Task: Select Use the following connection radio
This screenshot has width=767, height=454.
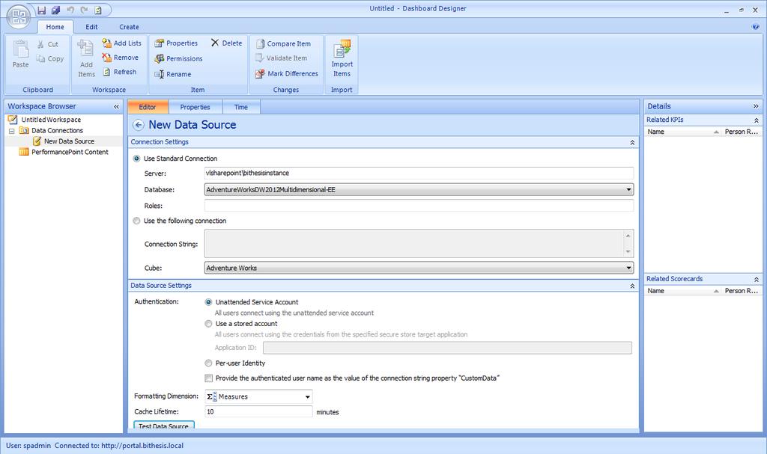Action: pos(136,221)
